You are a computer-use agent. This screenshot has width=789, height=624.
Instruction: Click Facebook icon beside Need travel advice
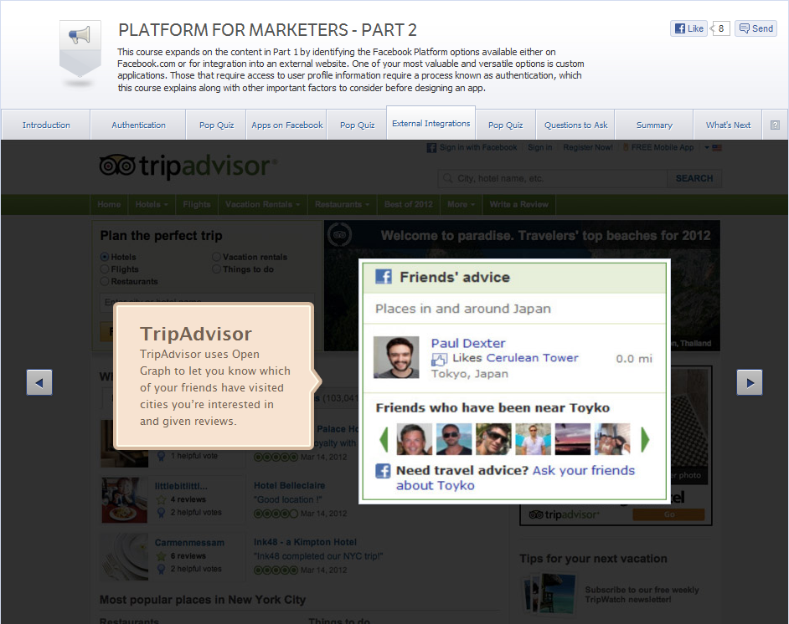coord(383,471)
